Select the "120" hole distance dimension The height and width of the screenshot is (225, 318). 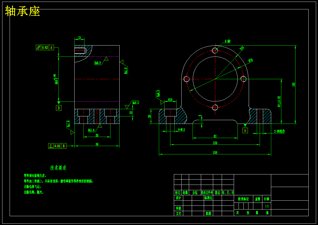click(215, 143)
